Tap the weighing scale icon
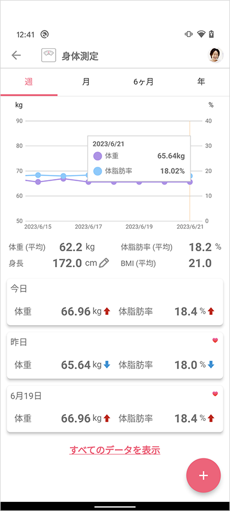This screenshot has height=511, width=230. [x=49, y=56]
